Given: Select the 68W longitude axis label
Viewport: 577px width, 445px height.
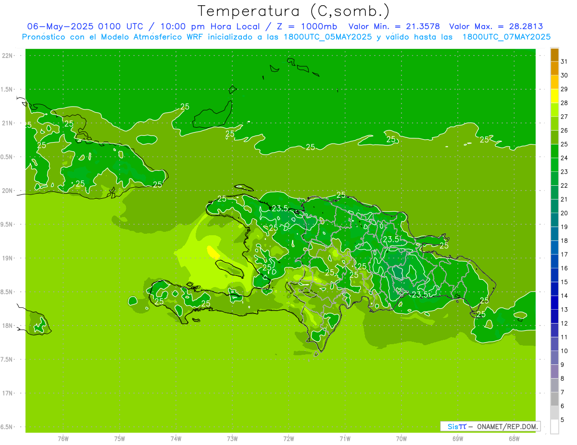Looking at the screenshot, I should coord(514,439).
